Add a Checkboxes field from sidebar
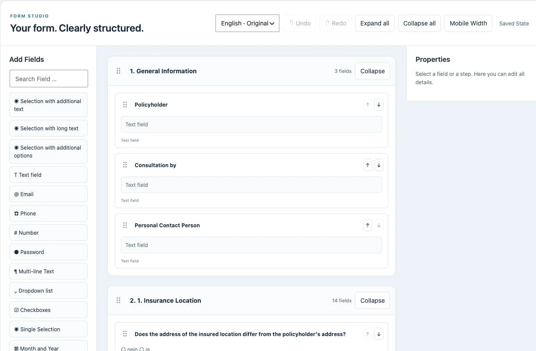The width and height of the screenshot is (536, 351). [x=48, y=310]
